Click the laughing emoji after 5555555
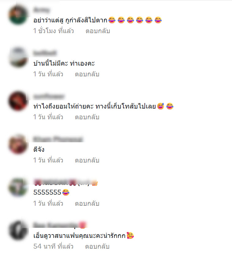Screen dimensions: 232x256 pos(66,192)
